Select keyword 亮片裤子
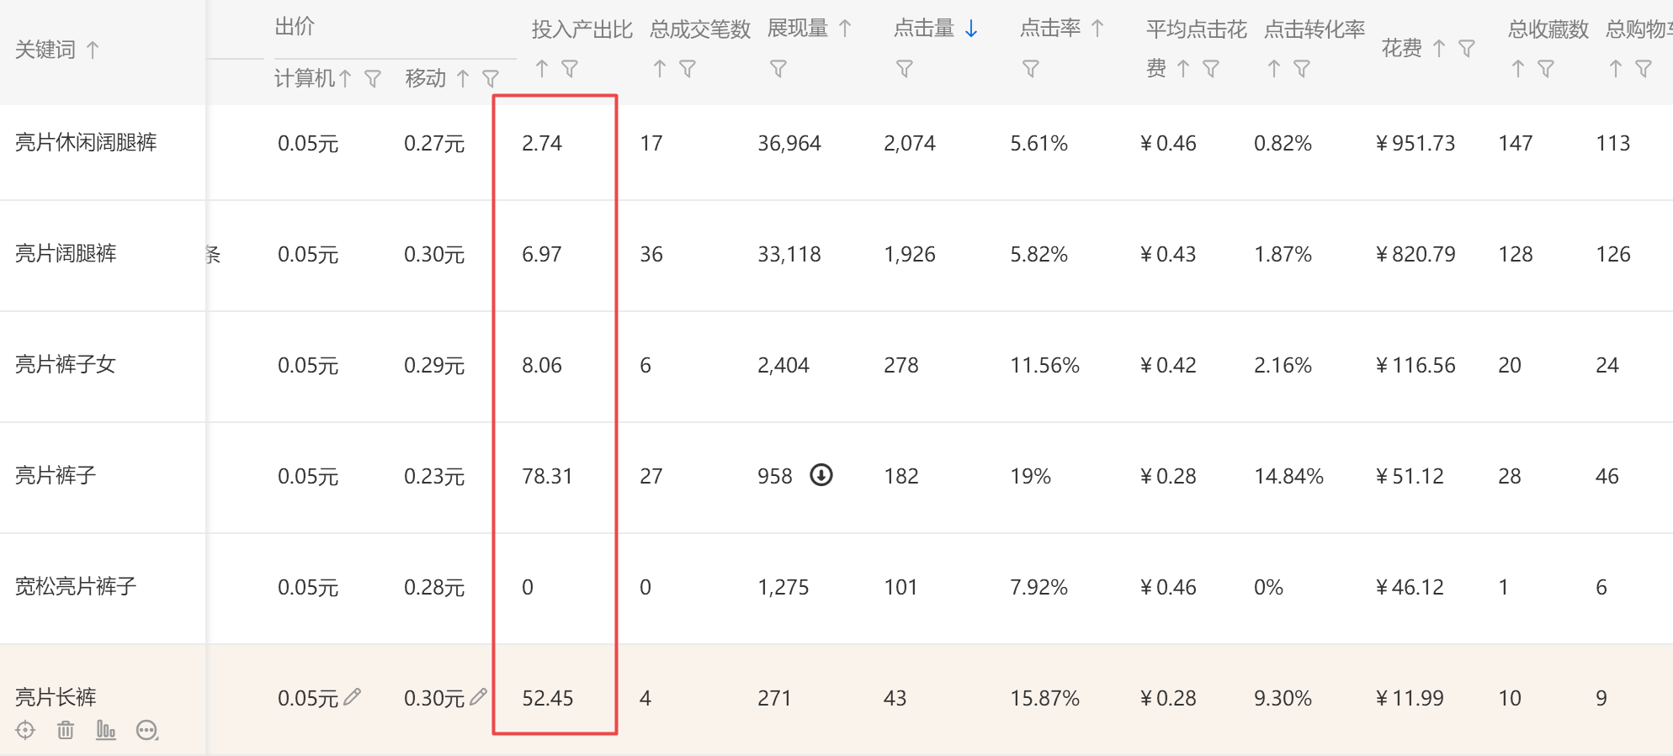This screenshot has width=1673, height=756. [x=56, y=475]
